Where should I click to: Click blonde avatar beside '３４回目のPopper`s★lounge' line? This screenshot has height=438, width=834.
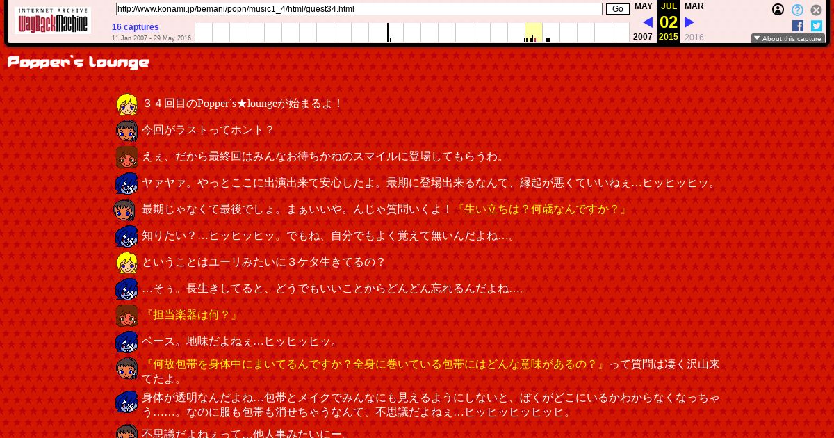tap(126, 104)
